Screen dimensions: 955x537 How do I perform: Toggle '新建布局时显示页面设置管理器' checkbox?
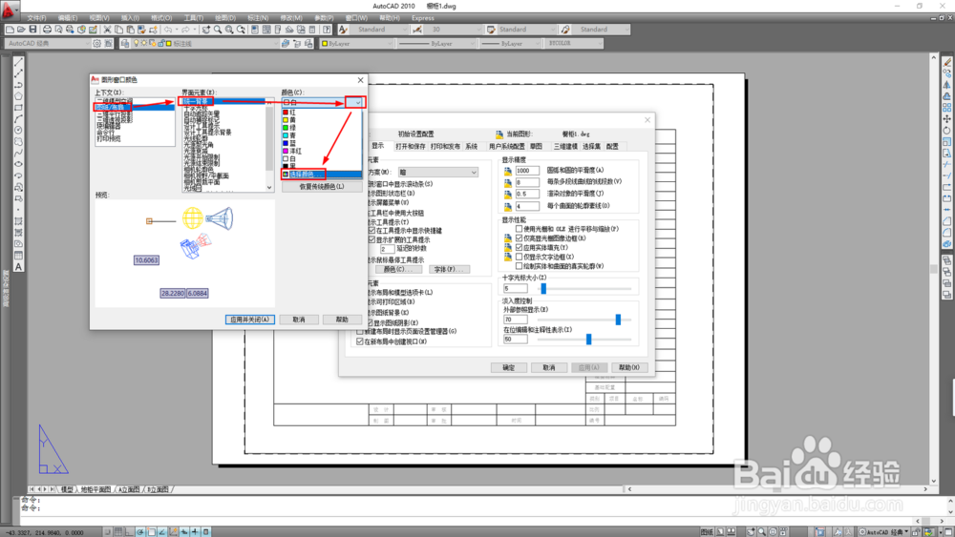pos(360,331)
